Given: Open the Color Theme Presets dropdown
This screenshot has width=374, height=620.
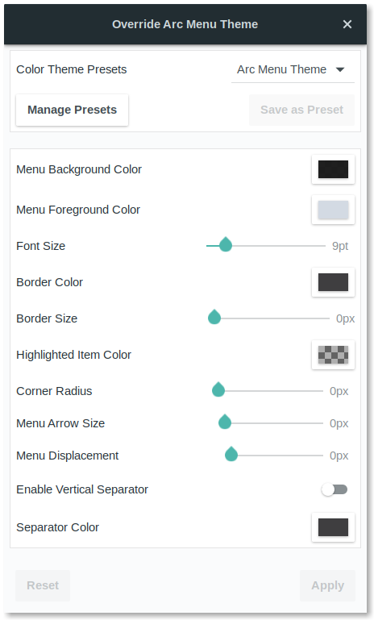Looking at the screenshot, I should tap(293, 69).
